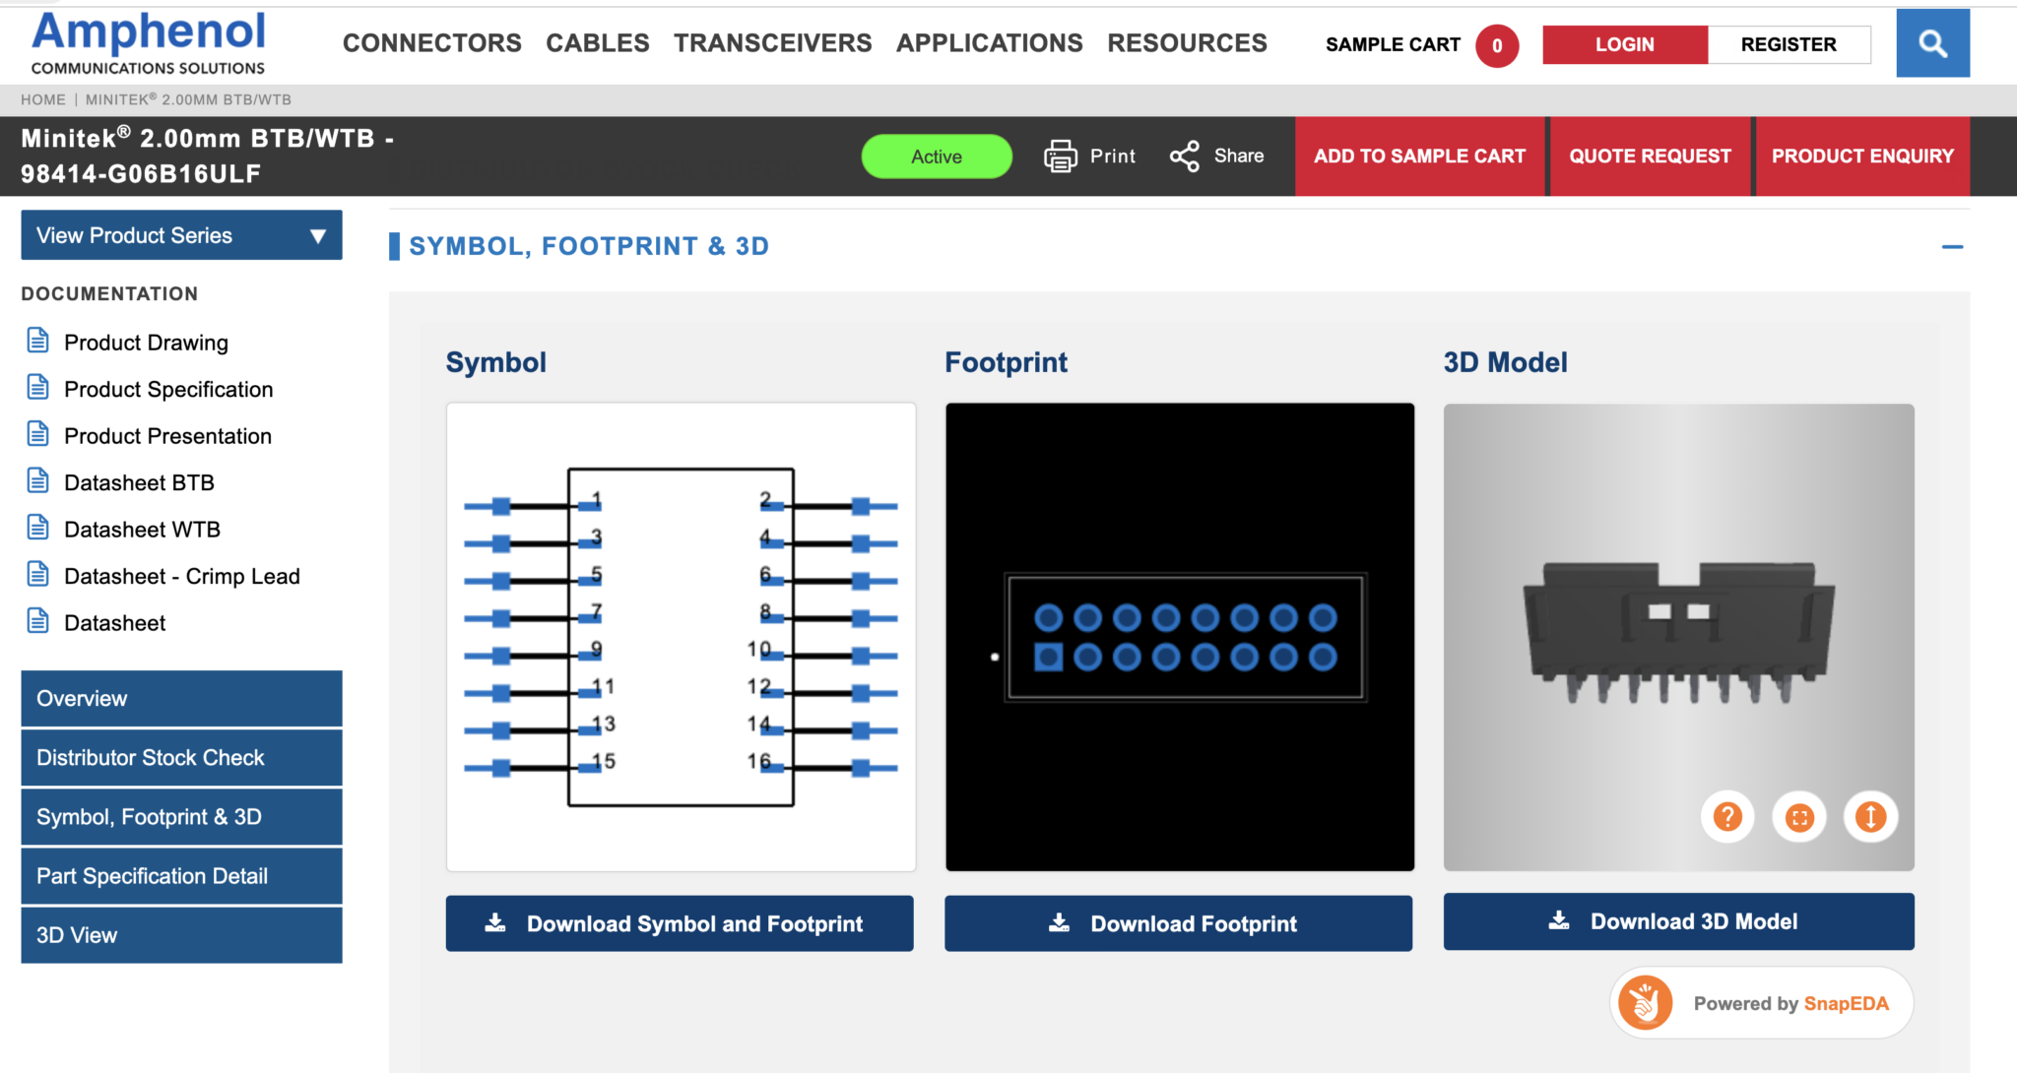
Task: Toggle the Active status indicator
Action: tap(936, 156)
